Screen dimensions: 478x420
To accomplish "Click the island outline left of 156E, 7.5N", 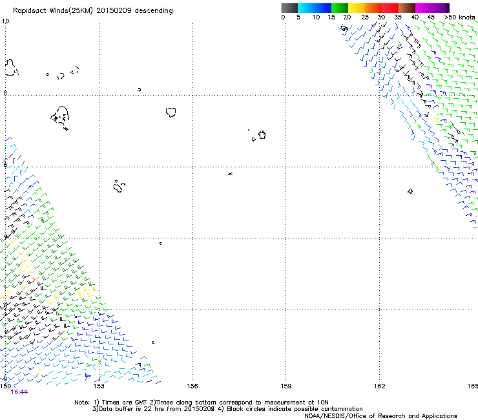I will (171, 112).
